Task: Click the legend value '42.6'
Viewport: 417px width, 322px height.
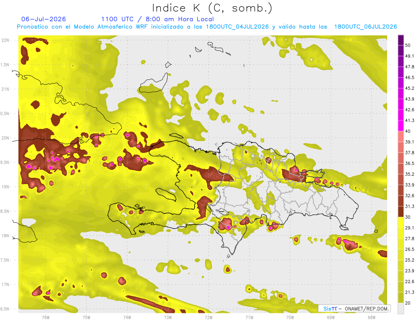Action: pyautogui.click(x=410, y=110)
